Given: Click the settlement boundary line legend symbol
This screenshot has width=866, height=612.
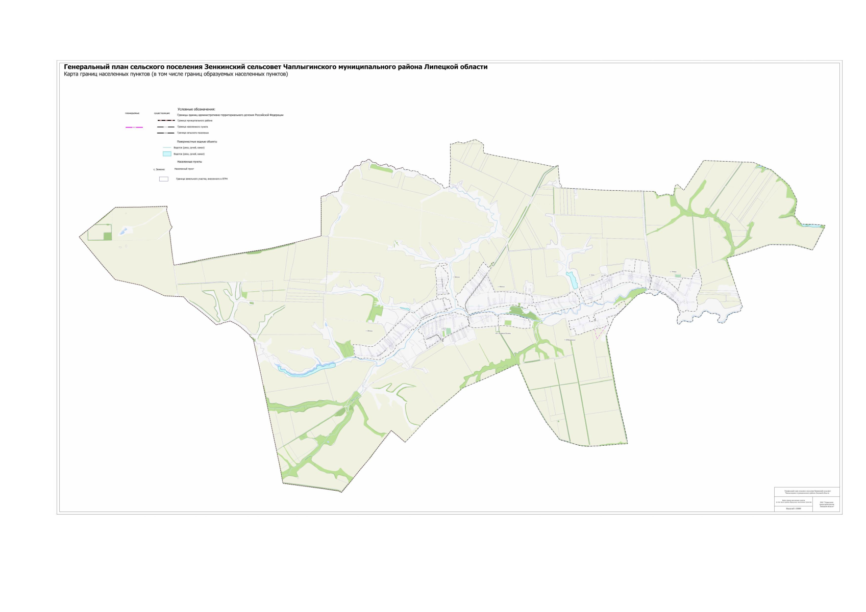Looking at the screenshot, I should point(166,127).
